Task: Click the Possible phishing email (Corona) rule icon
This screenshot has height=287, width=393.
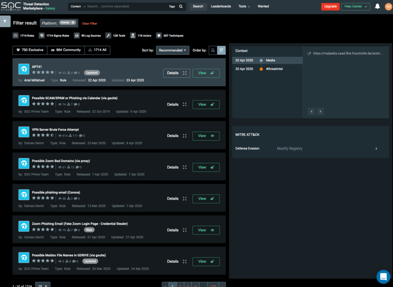Action: tap(24, 195)
